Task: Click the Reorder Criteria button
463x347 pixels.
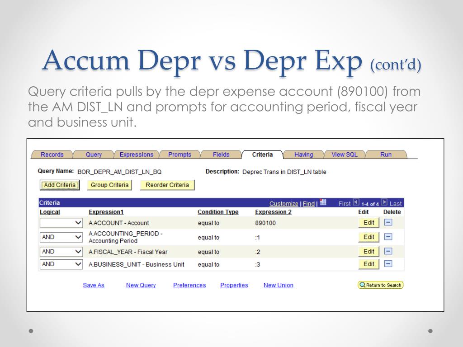Action: pyautogui.click(x=167, y=185)
